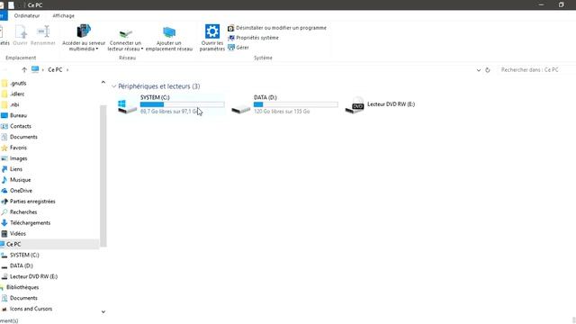
Task: Open Favoris in navigation pane
Action: [x=18, y=148]
